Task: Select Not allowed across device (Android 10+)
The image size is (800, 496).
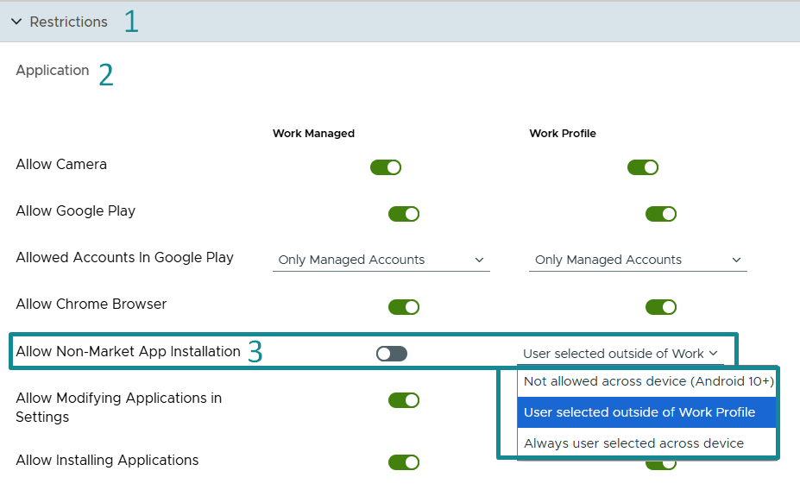Action: [647, 381]
